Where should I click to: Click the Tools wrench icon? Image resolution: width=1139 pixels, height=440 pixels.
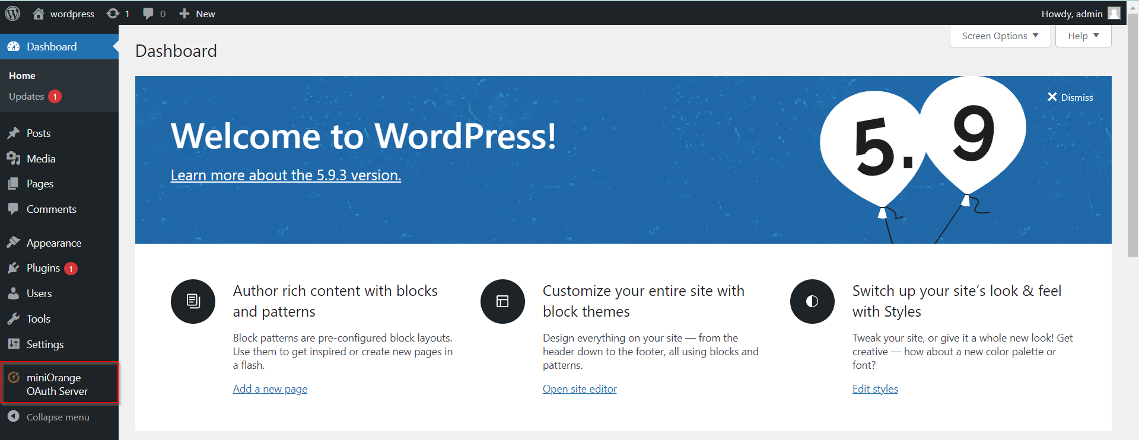tap(13, 319)
